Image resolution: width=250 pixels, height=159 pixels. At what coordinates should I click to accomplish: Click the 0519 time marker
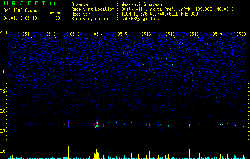pyautogui.click(x=217, y=34)
